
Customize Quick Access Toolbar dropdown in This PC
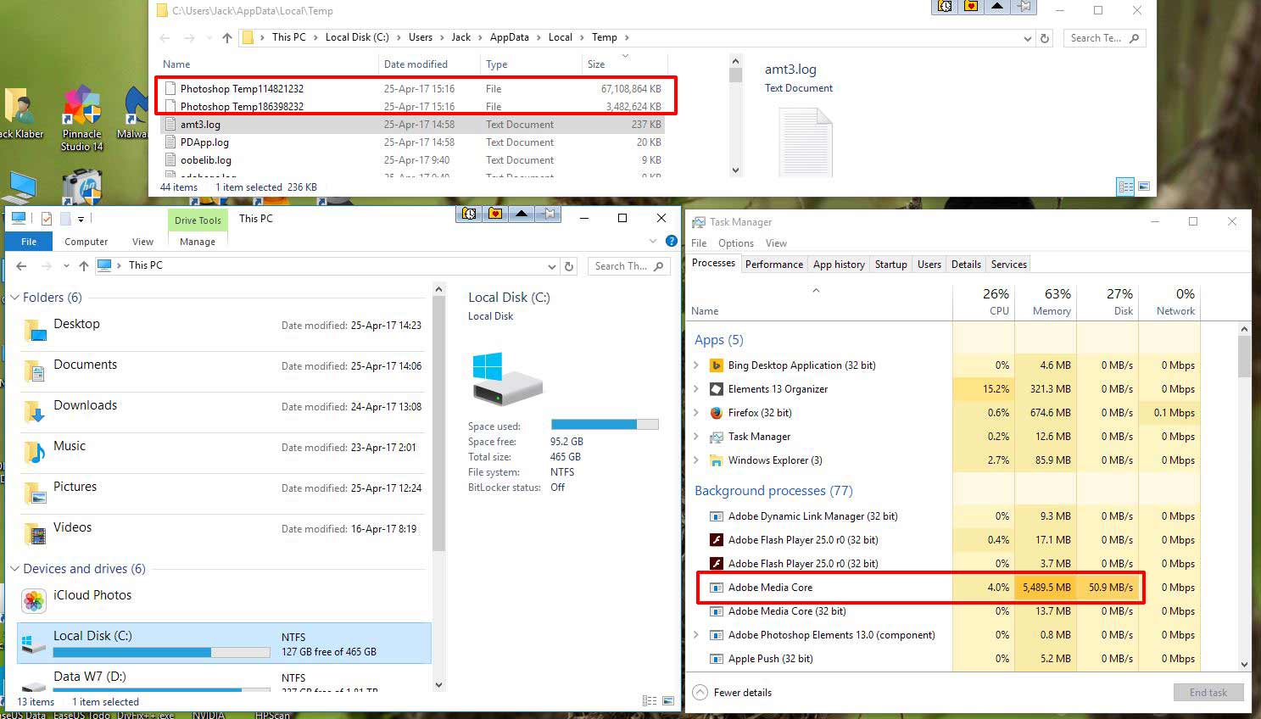tap(81, 219)
